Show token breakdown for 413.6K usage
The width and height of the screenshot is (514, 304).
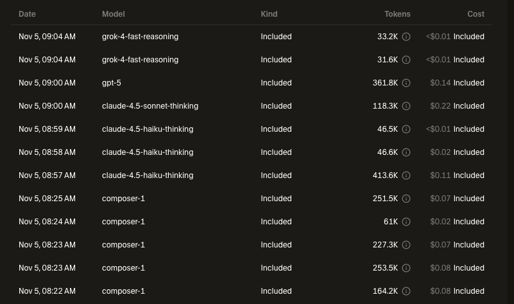click(406, 175)
